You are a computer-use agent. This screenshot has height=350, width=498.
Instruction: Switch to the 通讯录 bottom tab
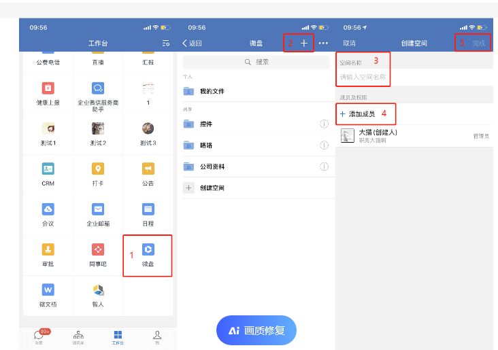click(x=78, y=336)
